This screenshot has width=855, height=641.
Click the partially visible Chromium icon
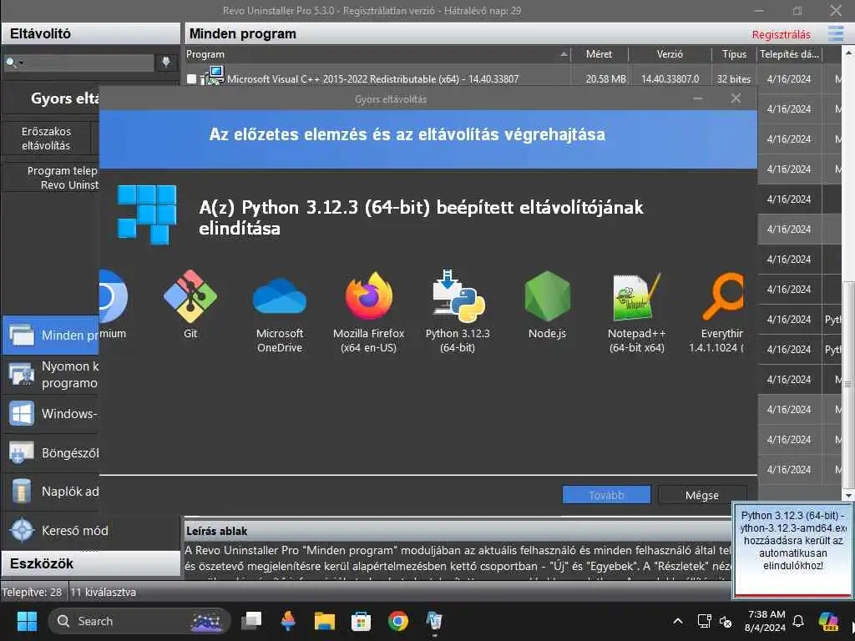tap(114, 296)
